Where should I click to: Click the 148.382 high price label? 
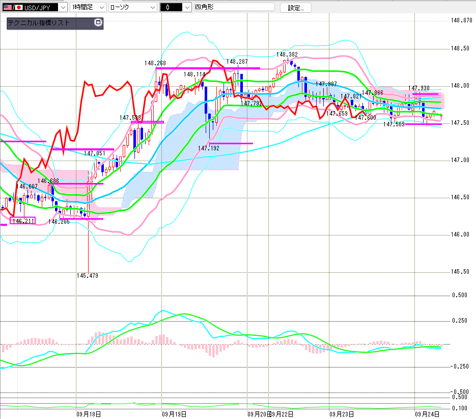tap(287, 54)
